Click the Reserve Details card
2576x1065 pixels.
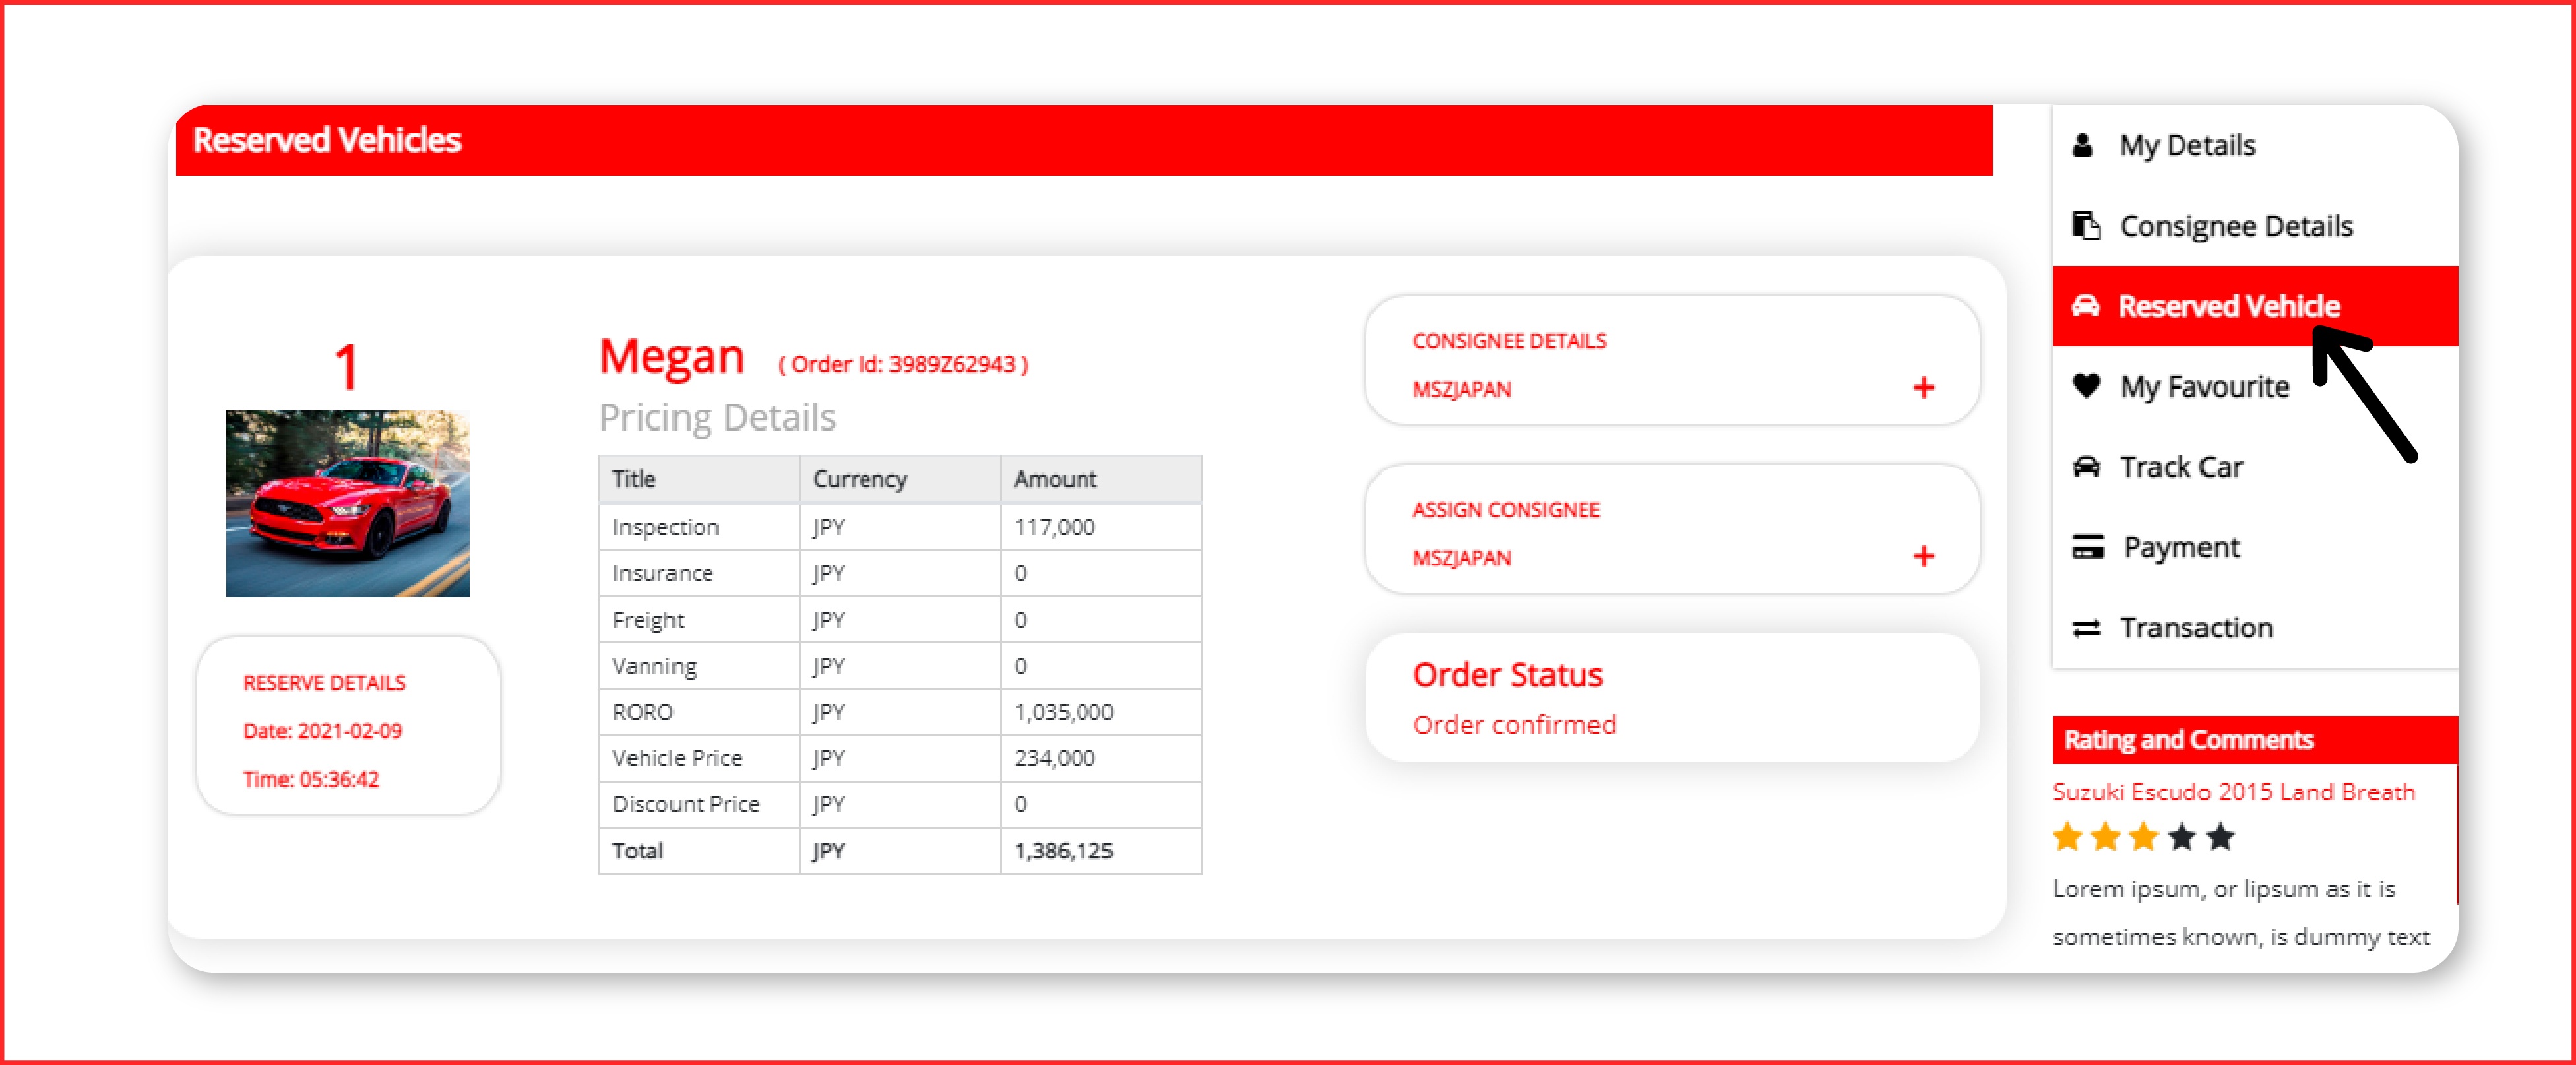click(x=347, y=727)
